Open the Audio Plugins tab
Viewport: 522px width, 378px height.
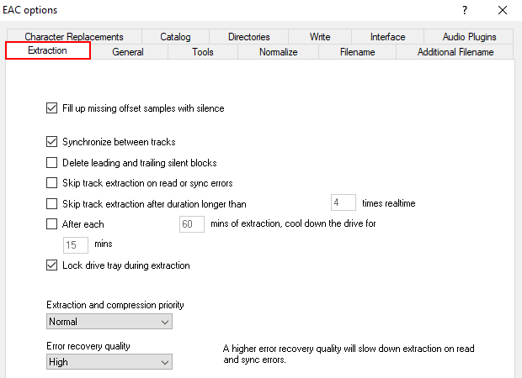(x=469, y=36)
